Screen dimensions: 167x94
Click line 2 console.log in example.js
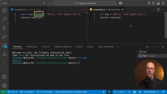111,17
